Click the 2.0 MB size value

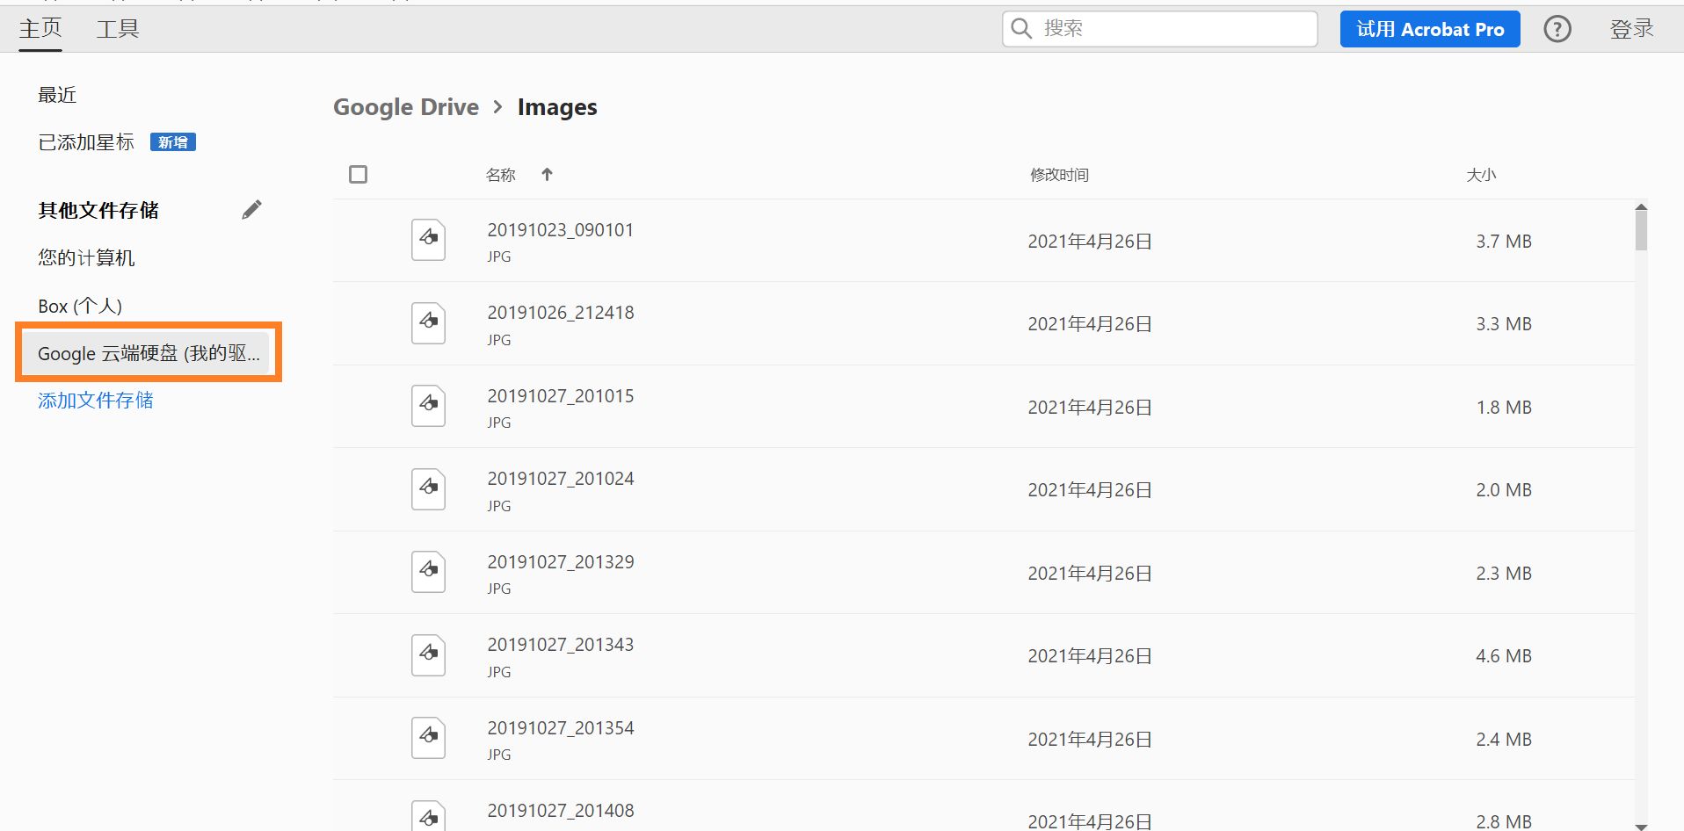click(x=1504, y=490)
